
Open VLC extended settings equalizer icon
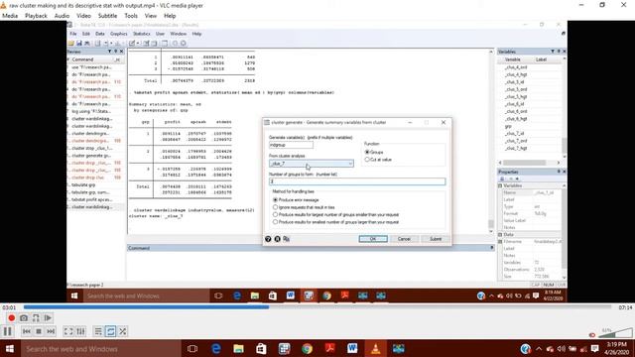tap(80, 331)
